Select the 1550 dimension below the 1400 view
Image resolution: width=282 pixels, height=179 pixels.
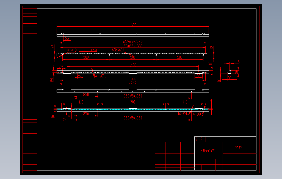(x=133, y=79)
